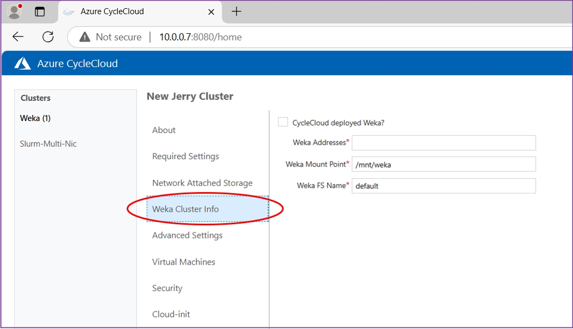
Task: Click the browser back arrow
Action: pos(18,37)
